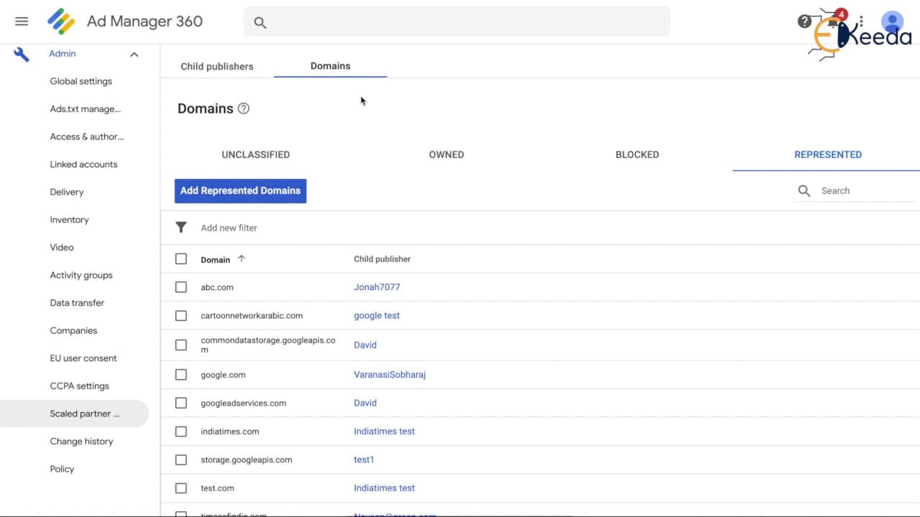
Task: Toggle Domain column sort arrow
Action: [241, 258]
